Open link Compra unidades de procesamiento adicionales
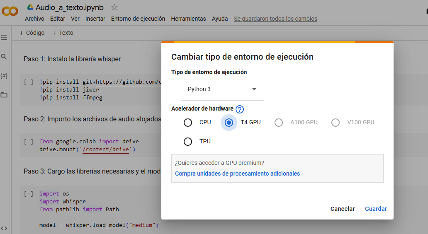The width and height of the screenshot is (428, 234). point(237,174)
